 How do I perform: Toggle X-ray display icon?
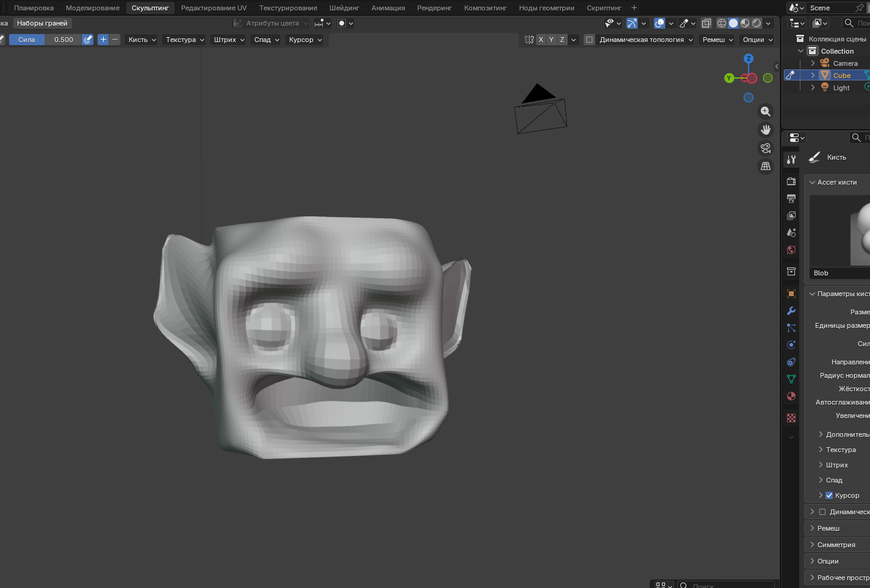(706, 23)
